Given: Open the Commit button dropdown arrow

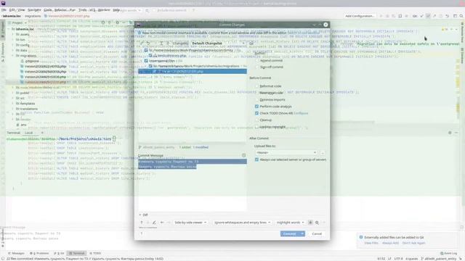Looking at the screenshot, I should 302,233.
